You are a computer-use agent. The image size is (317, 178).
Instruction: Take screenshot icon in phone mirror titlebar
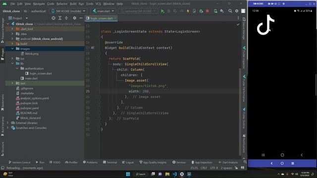click(269, 3)
